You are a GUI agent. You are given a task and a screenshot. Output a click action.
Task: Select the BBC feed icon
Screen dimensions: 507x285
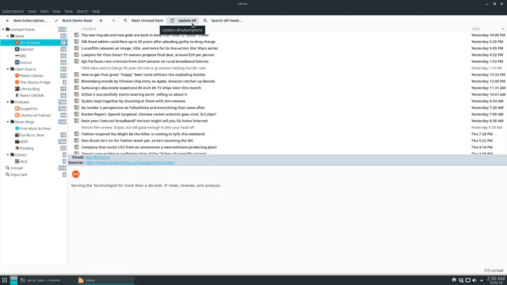(x=17, y=56)
